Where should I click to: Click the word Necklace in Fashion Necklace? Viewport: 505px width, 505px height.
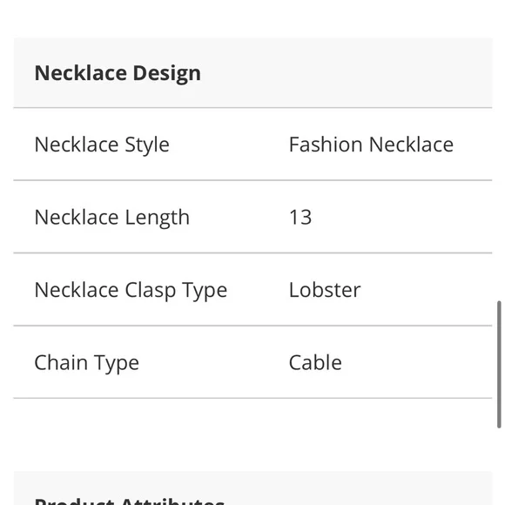(411, 145)
